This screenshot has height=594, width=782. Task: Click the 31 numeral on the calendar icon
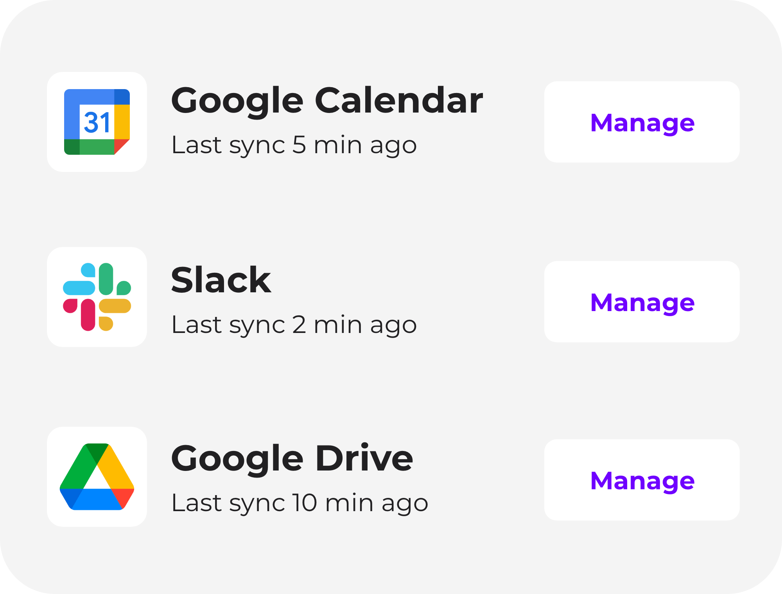[97, 122]
